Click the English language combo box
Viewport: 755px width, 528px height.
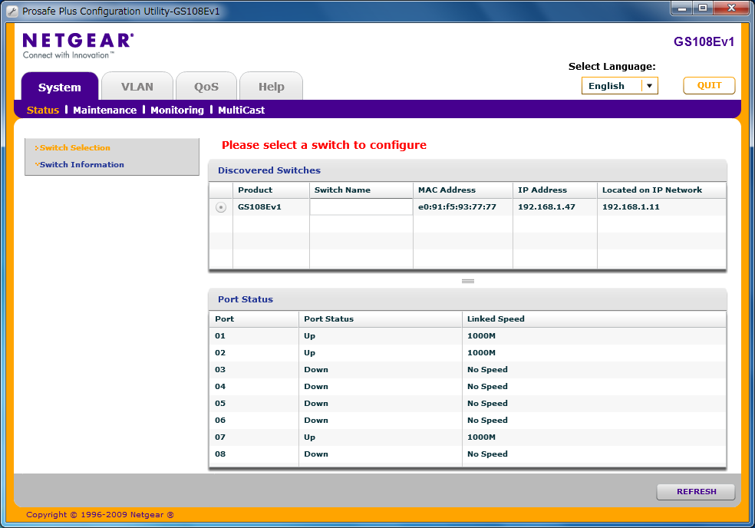[612, 86]
